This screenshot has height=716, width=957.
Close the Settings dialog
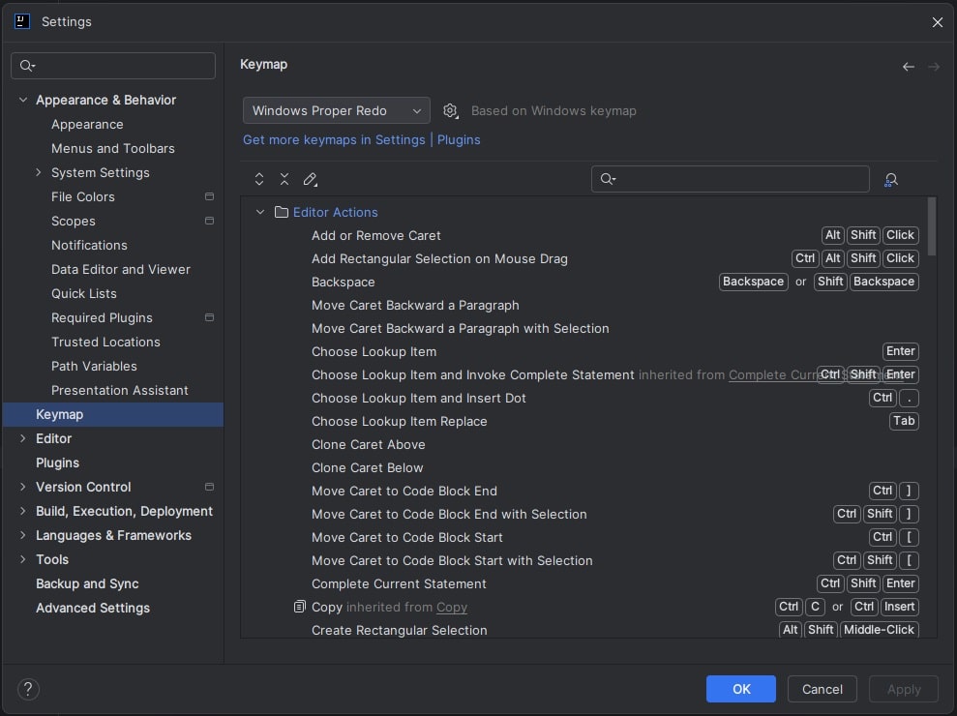pyautogui.click(x=938, y=22)
